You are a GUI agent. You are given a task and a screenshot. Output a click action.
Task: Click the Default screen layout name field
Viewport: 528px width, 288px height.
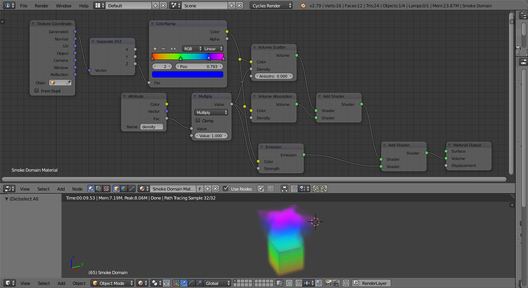coord(129,5)
